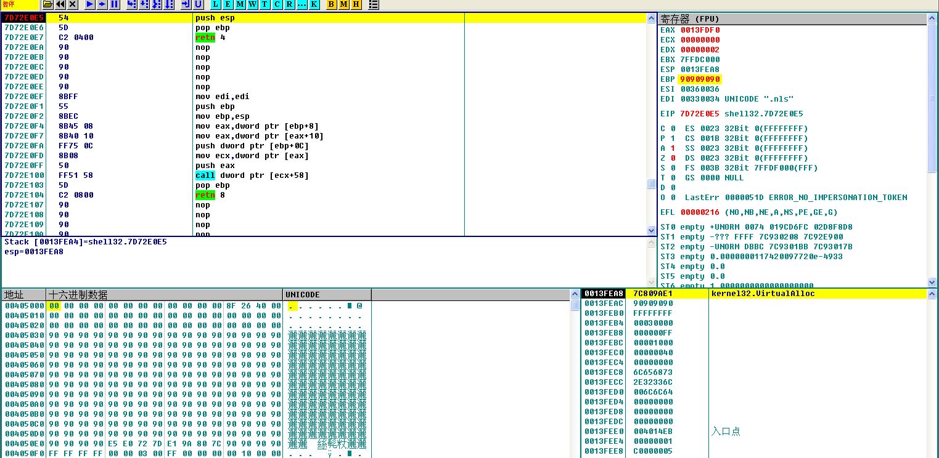Step over with the second step icon
This screenshot has height=458, width=939.
click(x=144, y=4)
